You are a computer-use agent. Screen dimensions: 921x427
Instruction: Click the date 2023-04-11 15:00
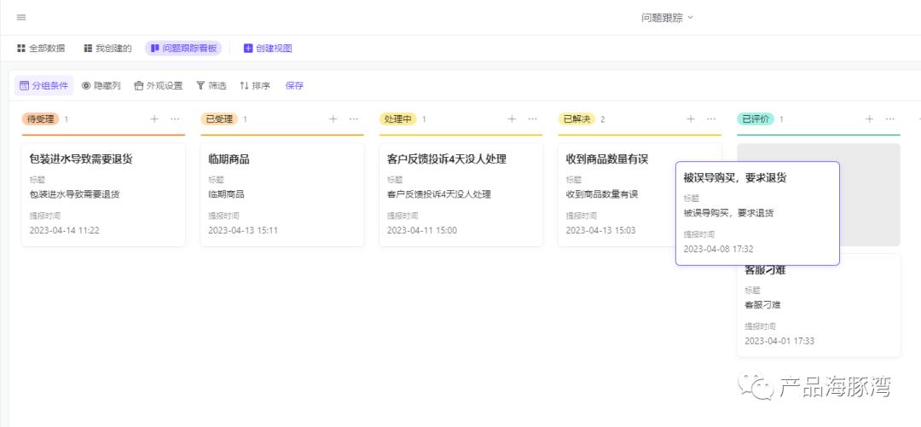coord(422,230)
